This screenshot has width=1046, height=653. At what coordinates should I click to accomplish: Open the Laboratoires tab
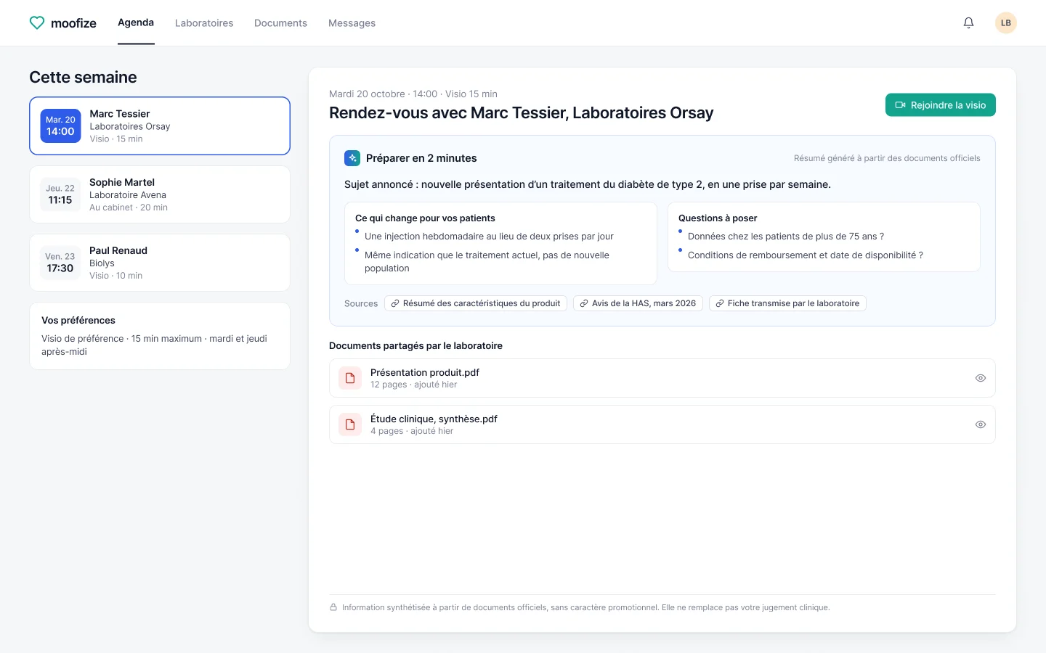[204, 23]
